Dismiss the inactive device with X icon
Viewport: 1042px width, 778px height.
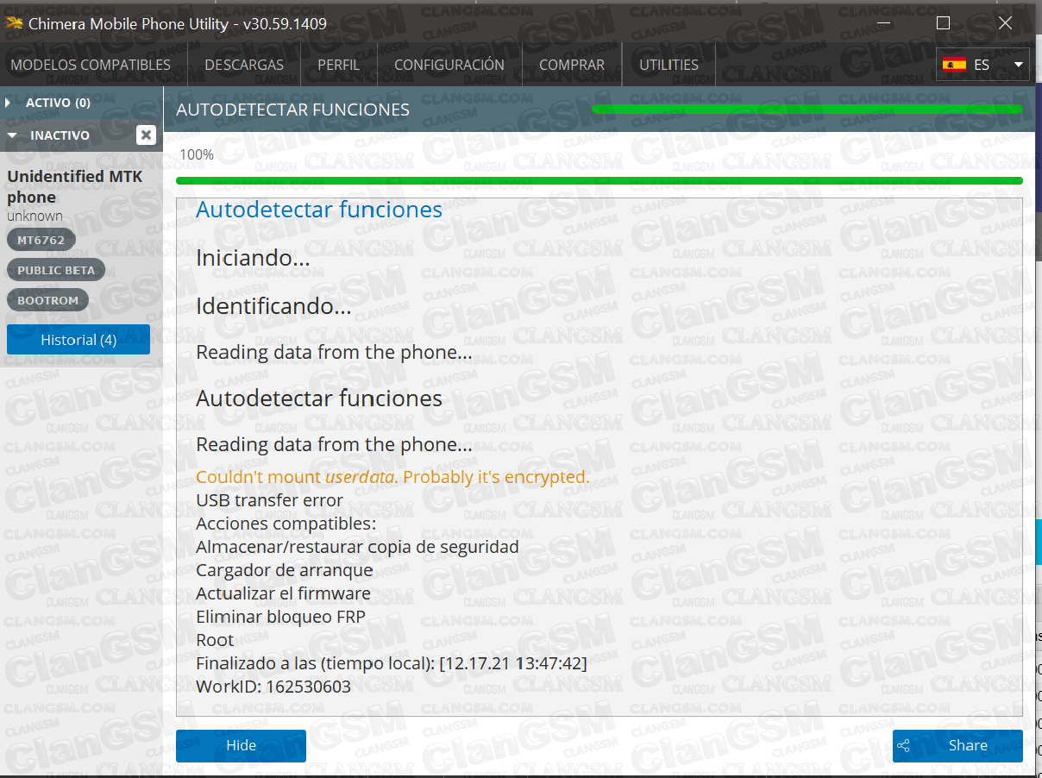pos(146,135)
